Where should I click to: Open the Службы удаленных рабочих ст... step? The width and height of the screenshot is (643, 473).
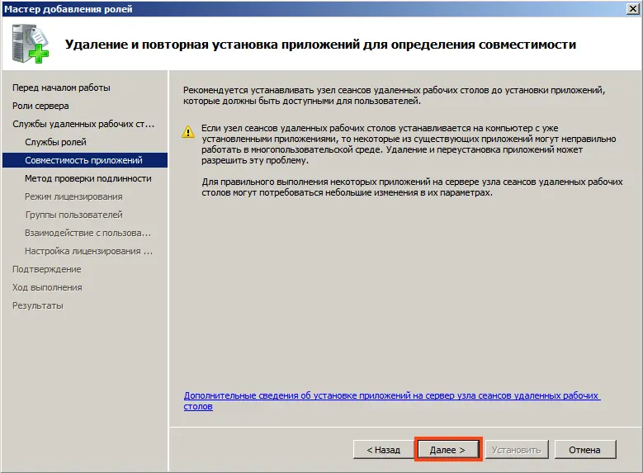83,124
